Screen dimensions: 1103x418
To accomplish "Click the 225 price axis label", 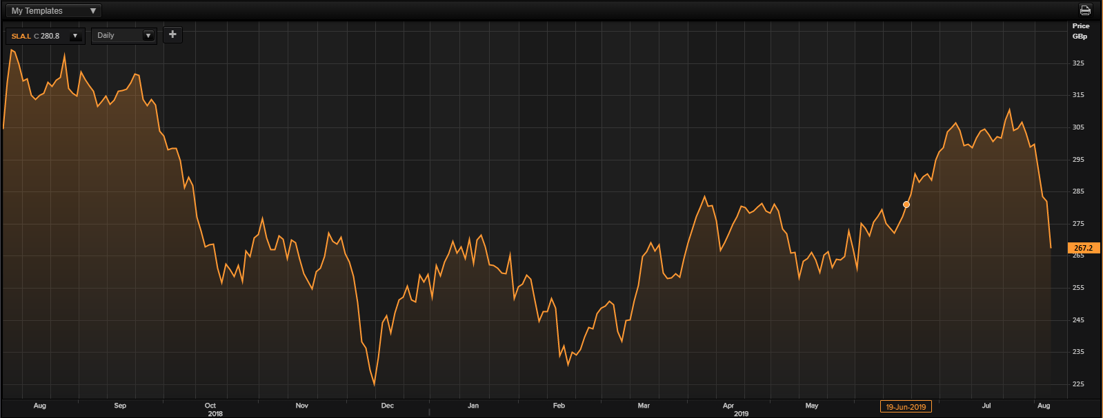I will [1078, 384].
